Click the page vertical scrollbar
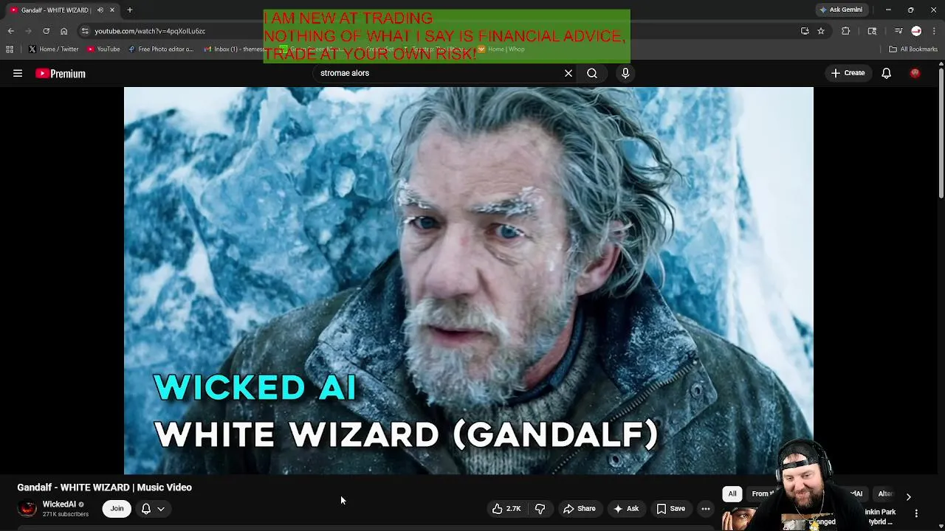Image resolution: width=945 pixels, height=531 pixels. point(941,133)
